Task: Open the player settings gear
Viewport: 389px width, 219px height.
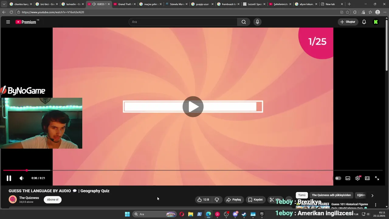Action: (358, 178)
